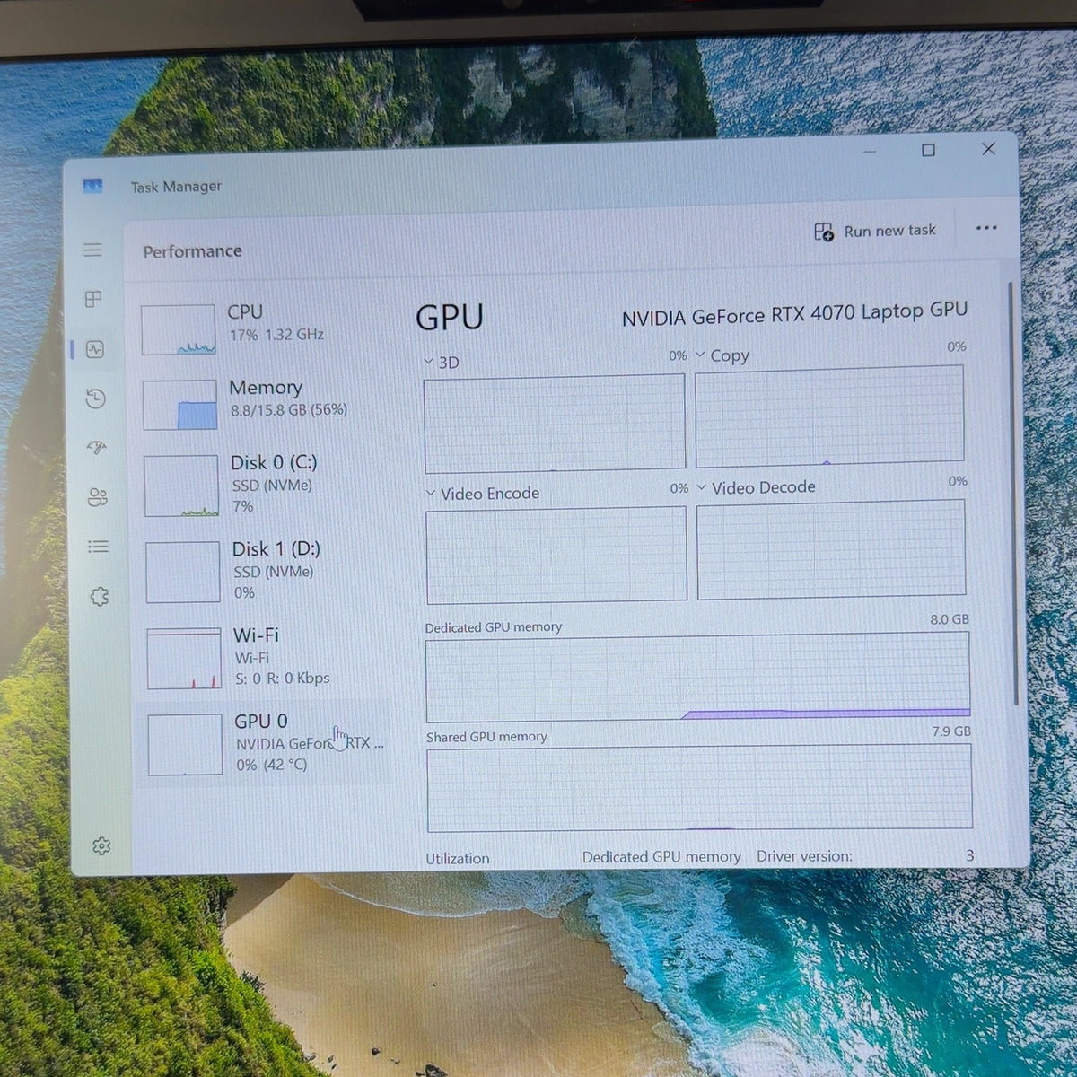The width and height of the screenshot is (1077, 1077).
Task: Open Task Manager settings gear
Action: point(101,845)
